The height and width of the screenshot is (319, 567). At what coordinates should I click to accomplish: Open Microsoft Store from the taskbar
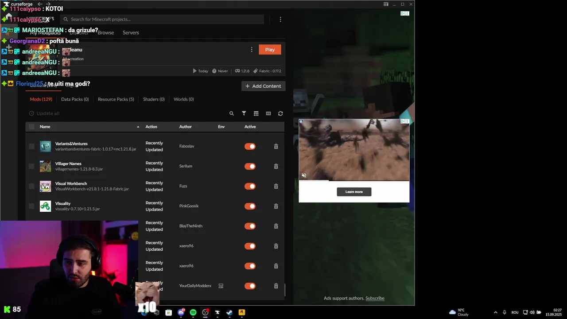point(168,312)
